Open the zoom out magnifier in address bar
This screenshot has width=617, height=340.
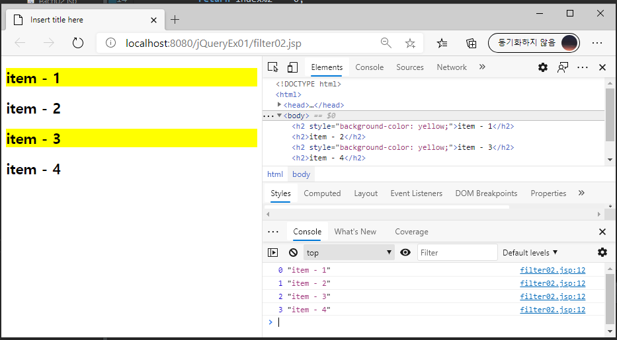point(386,43)
